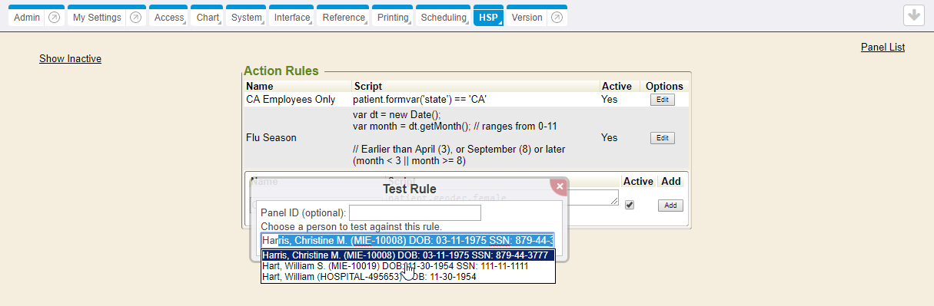Switch to the Interface tab
Screen dimensions: 934x306
coord(292,18)
